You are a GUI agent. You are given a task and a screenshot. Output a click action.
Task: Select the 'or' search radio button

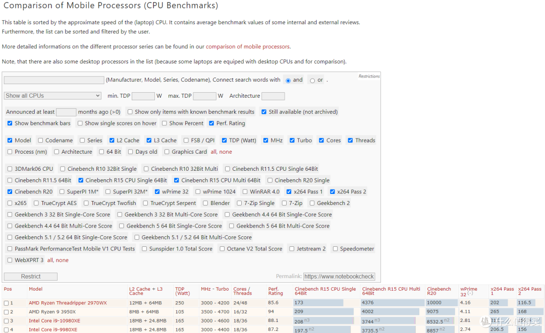(x=312, y=80)
